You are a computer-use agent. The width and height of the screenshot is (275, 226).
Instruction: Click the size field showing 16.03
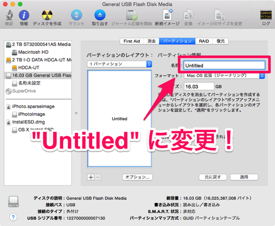coord(199,87)
